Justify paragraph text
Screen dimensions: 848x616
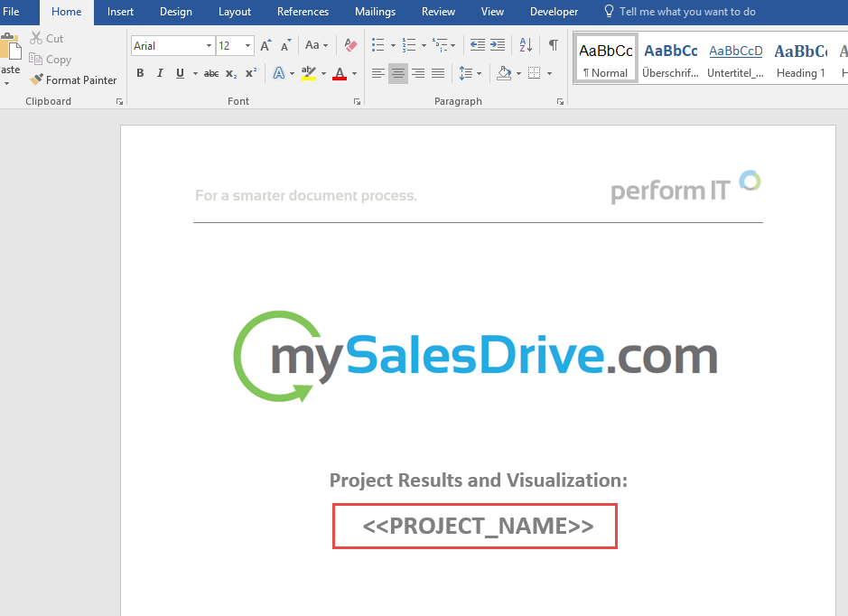pyautogui.click(x=438, y=73)
